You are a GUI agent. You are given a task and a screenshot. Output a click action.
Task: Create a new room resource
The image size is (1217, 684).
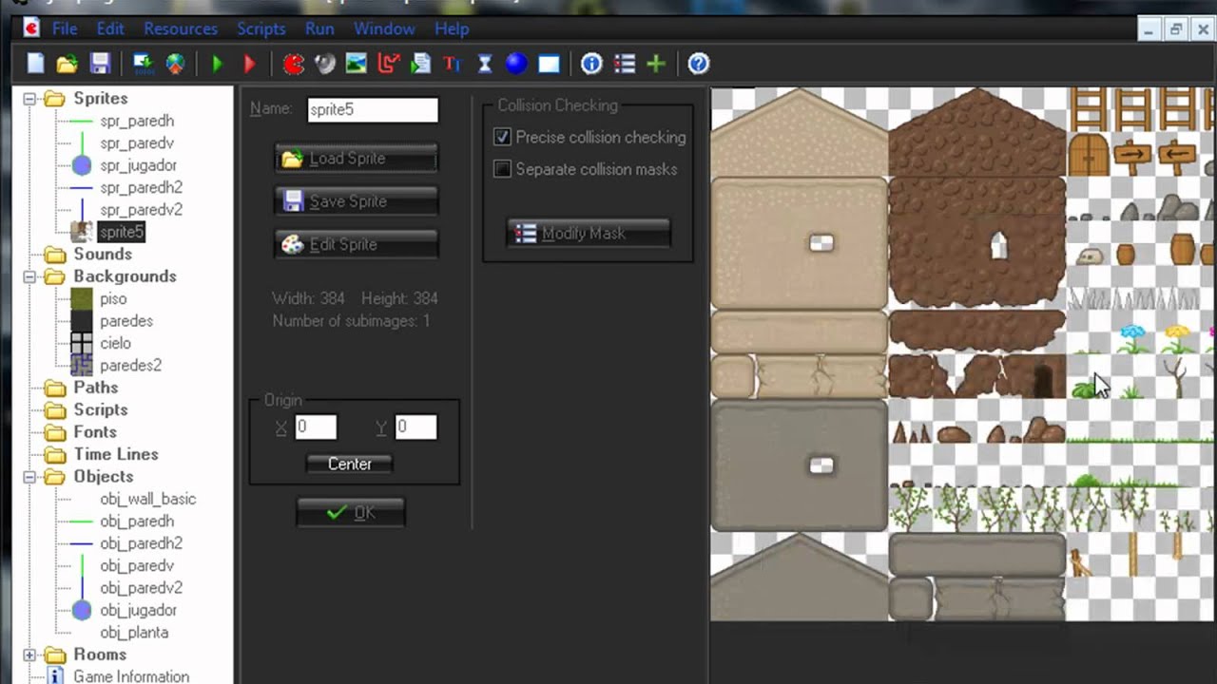pos(549,64)
